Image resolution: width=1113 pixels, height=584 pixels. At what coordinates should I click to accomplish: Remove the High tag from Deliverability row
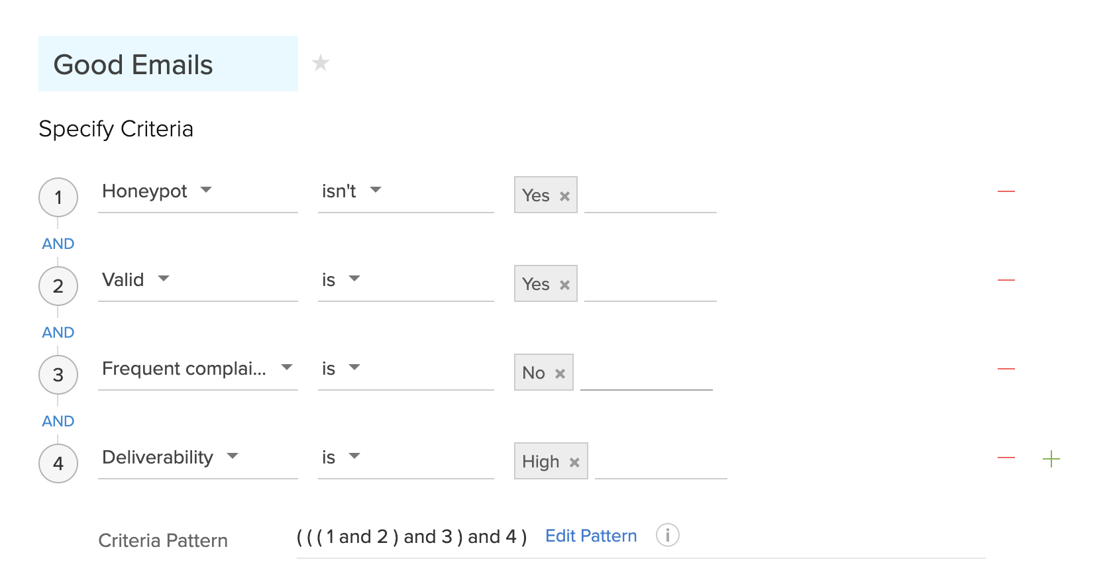click(574, 462)
